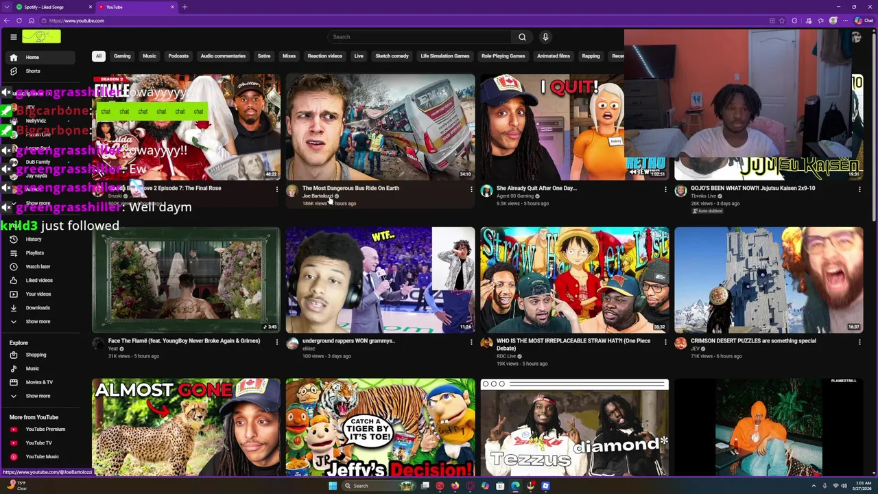Viewport: 878px width, 494px height.
Task: Open 'WHO IS THE MOST IRREPLACEABLE STRAW HAT' title
Action: coord(573,344)
